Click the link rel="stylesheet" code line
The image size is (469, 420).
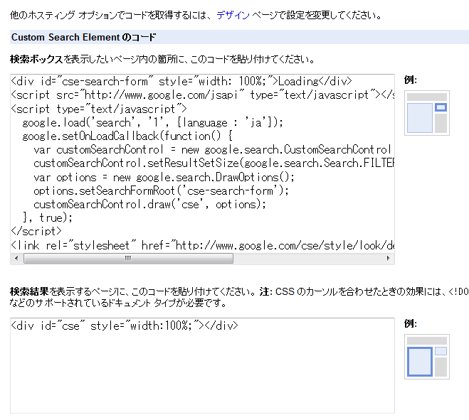(203, 246)
